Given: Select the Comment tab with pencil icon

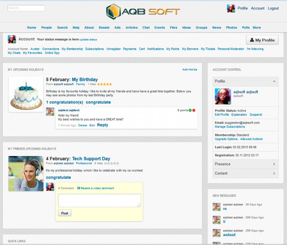Looking at the screenshot, I should tap(66, 188).
